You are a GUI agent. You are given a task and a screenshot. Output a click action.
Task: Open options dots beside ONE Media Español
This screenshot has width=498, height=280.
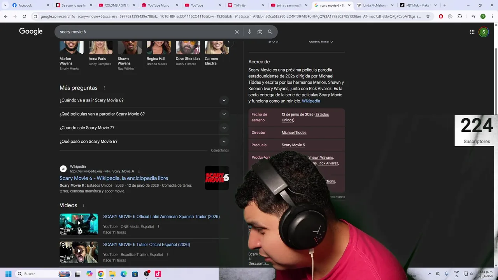pyautogui.click(x=159, y=227)
